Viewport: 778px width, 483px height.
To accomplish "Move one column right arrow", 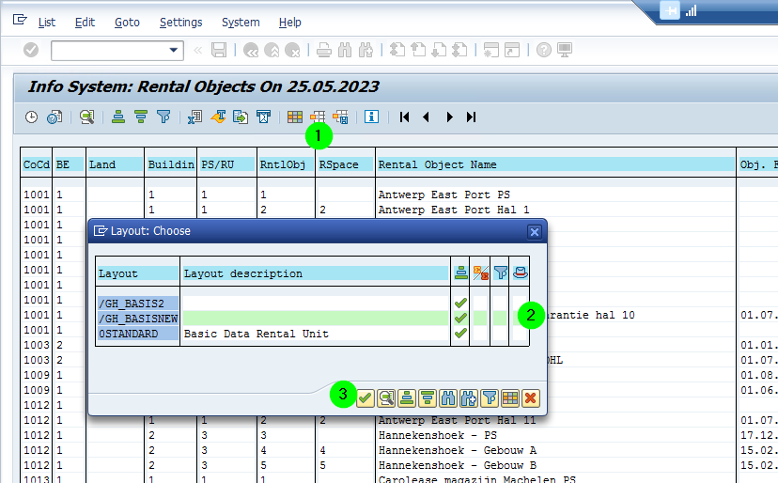I will 449,117.
